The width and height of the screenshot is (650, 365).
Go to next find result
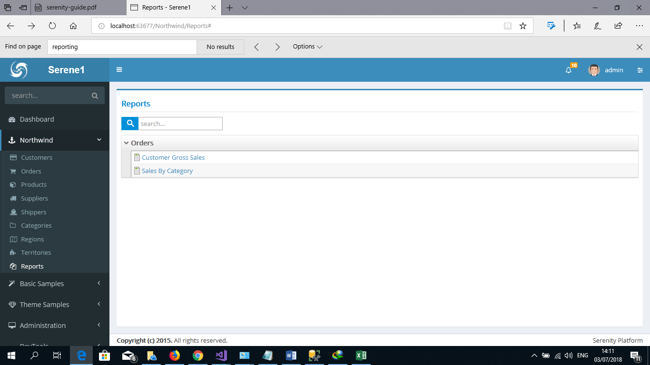coord(277,47)
